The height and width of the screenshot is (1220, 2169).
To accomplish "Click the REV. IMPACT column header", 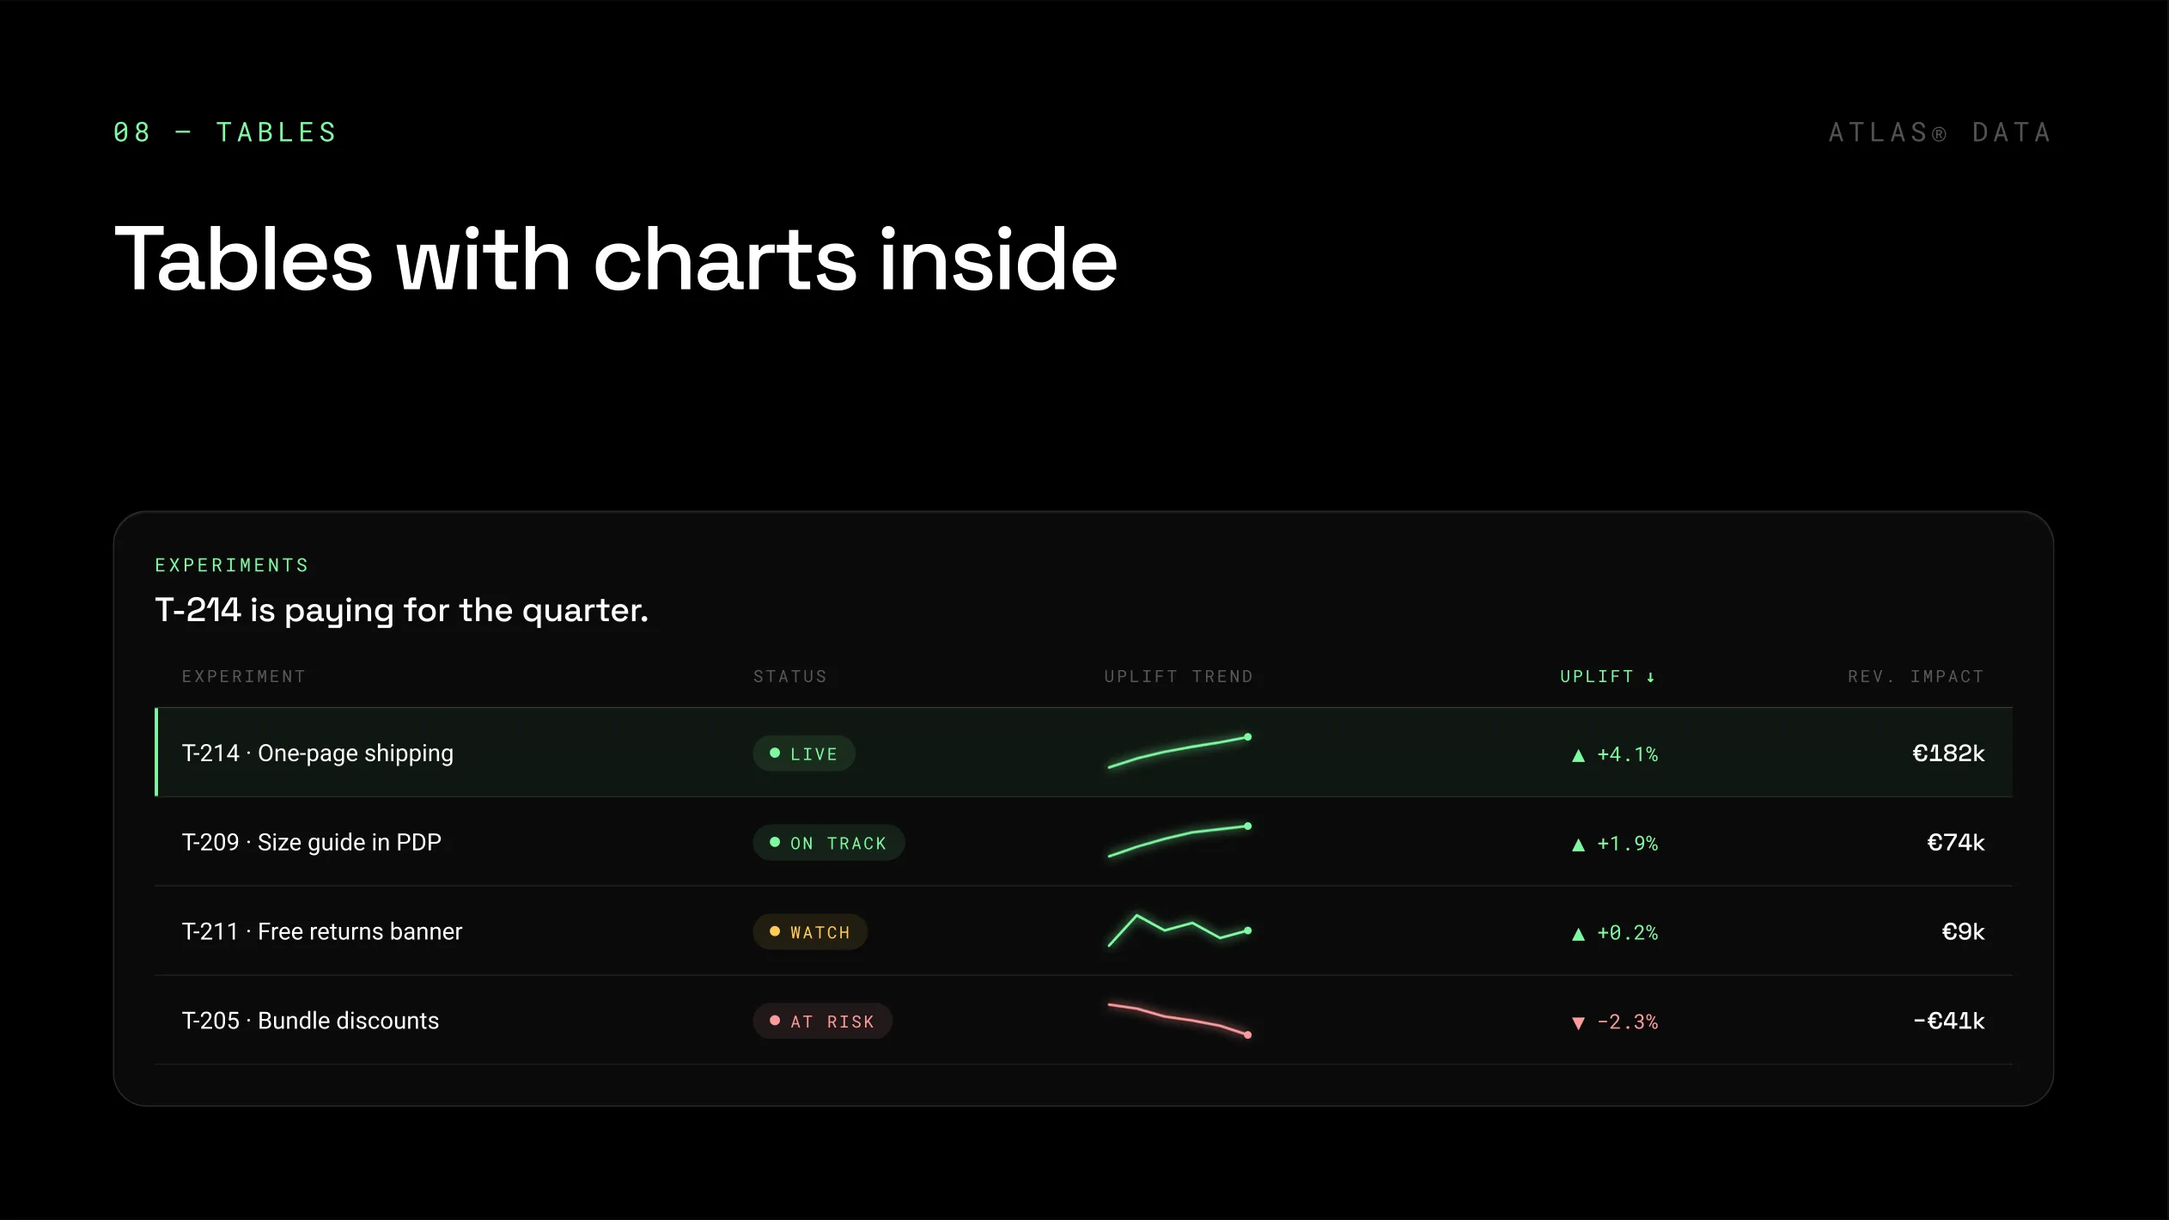I will pyautogui.click(x=1916, y=677).
